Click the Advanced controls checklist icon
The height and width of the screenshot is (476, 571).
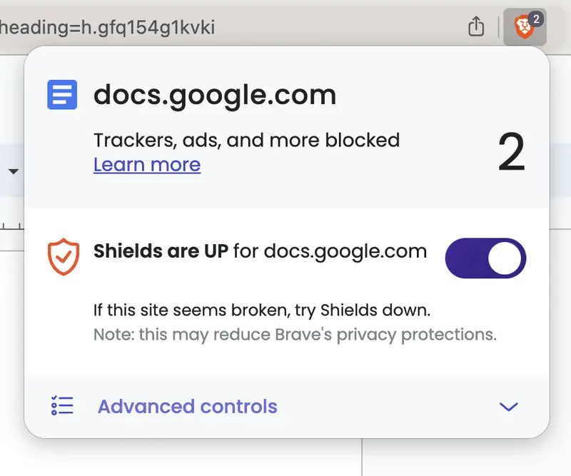pyautogui.click(x=62, y=406)
